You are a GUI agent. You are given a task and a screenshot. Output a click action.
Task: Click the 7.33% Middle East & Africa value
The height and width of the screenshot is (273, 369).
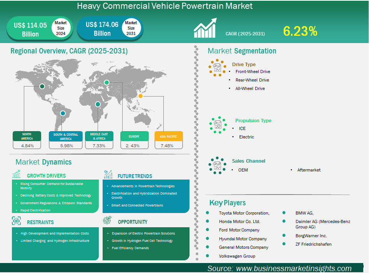pyautogui.click(x=99, y=146)
